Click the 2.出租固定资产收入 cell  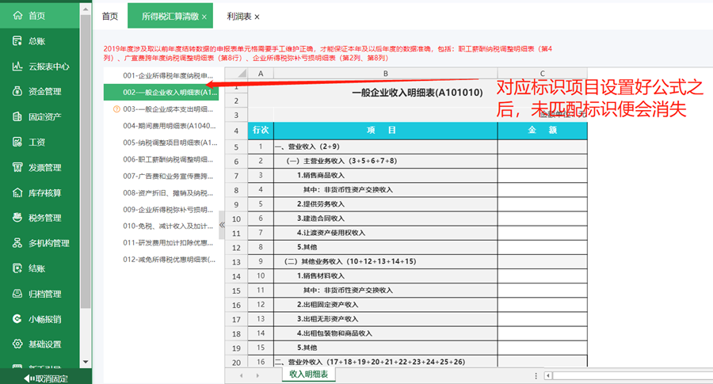coord(386,305)
